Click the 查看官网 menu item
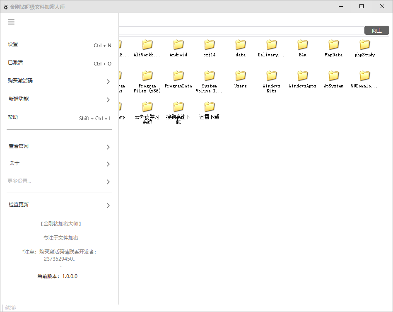The width and height of the screenshot is (393, 312). click(x=19, y=147)
